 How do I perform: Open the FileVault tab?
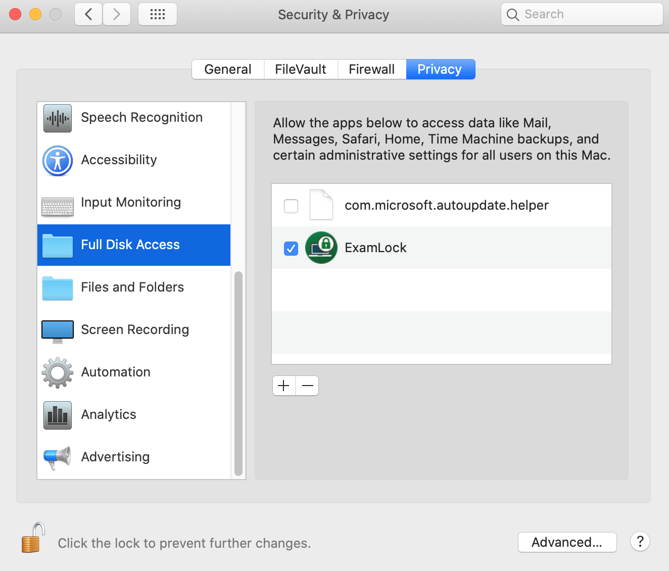click(x=301, y=69)
